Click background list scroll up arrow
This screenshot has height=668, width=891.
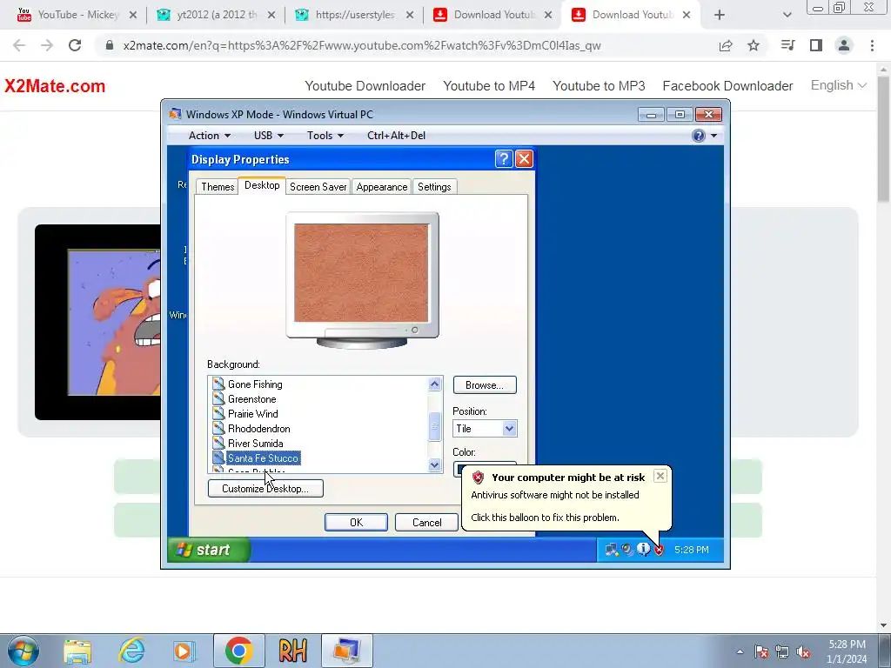pyautogui.click(x=435, y=384)
